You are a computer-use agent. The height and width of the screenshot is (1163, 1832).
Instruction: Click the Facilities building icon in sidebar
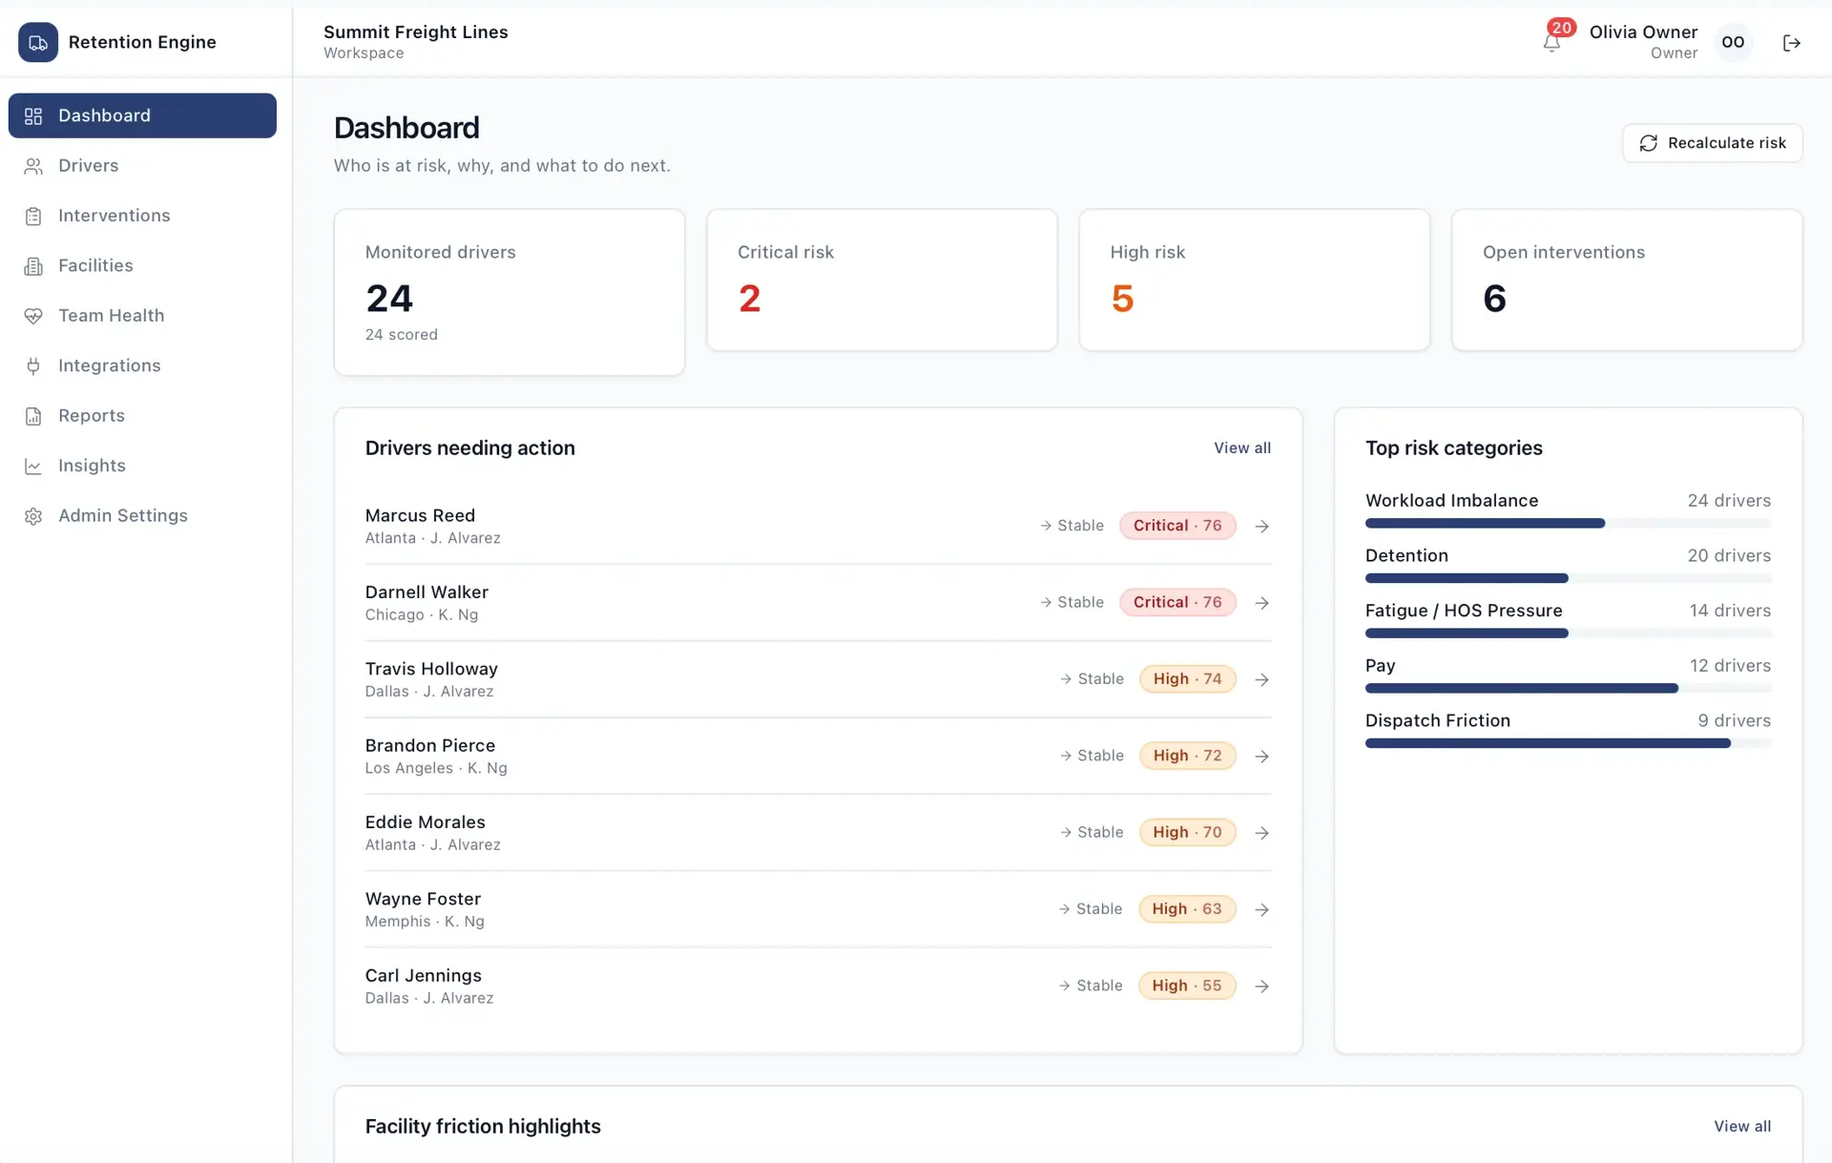point(33,266)
